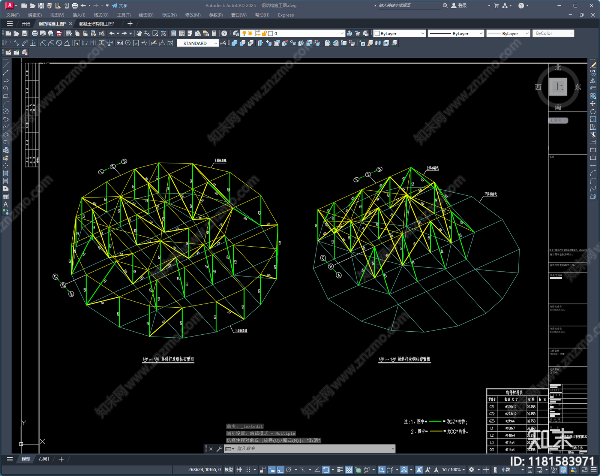Open the QuickCalc calculator icon
This screenshot has width=600, height=476.
(x=214, y=33)
